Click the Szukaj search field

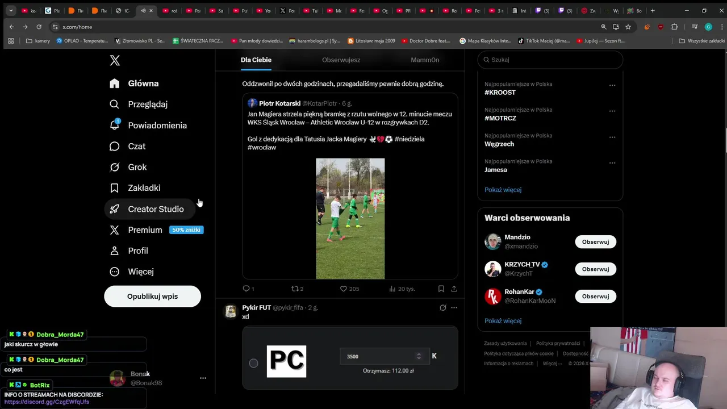click(x=550, y=60)
